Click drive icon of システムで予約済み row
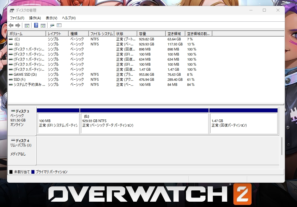The image size is (297, 207). click(11, 85)
